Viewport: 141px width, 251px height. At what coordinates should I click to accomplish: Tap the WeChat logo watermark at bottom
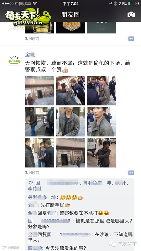[112, 244]
